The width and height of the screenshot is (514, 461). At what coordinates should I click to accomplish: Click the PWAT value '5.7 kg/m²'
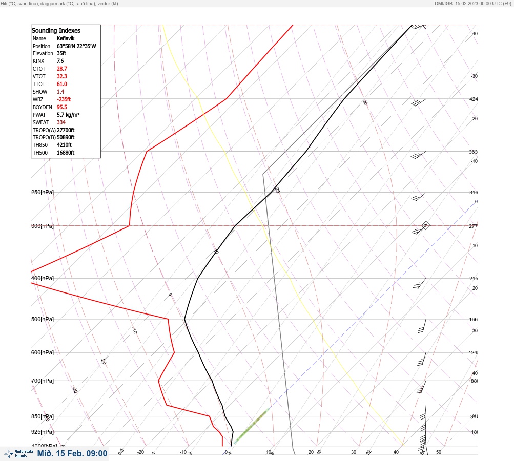[x=68, y=115]
